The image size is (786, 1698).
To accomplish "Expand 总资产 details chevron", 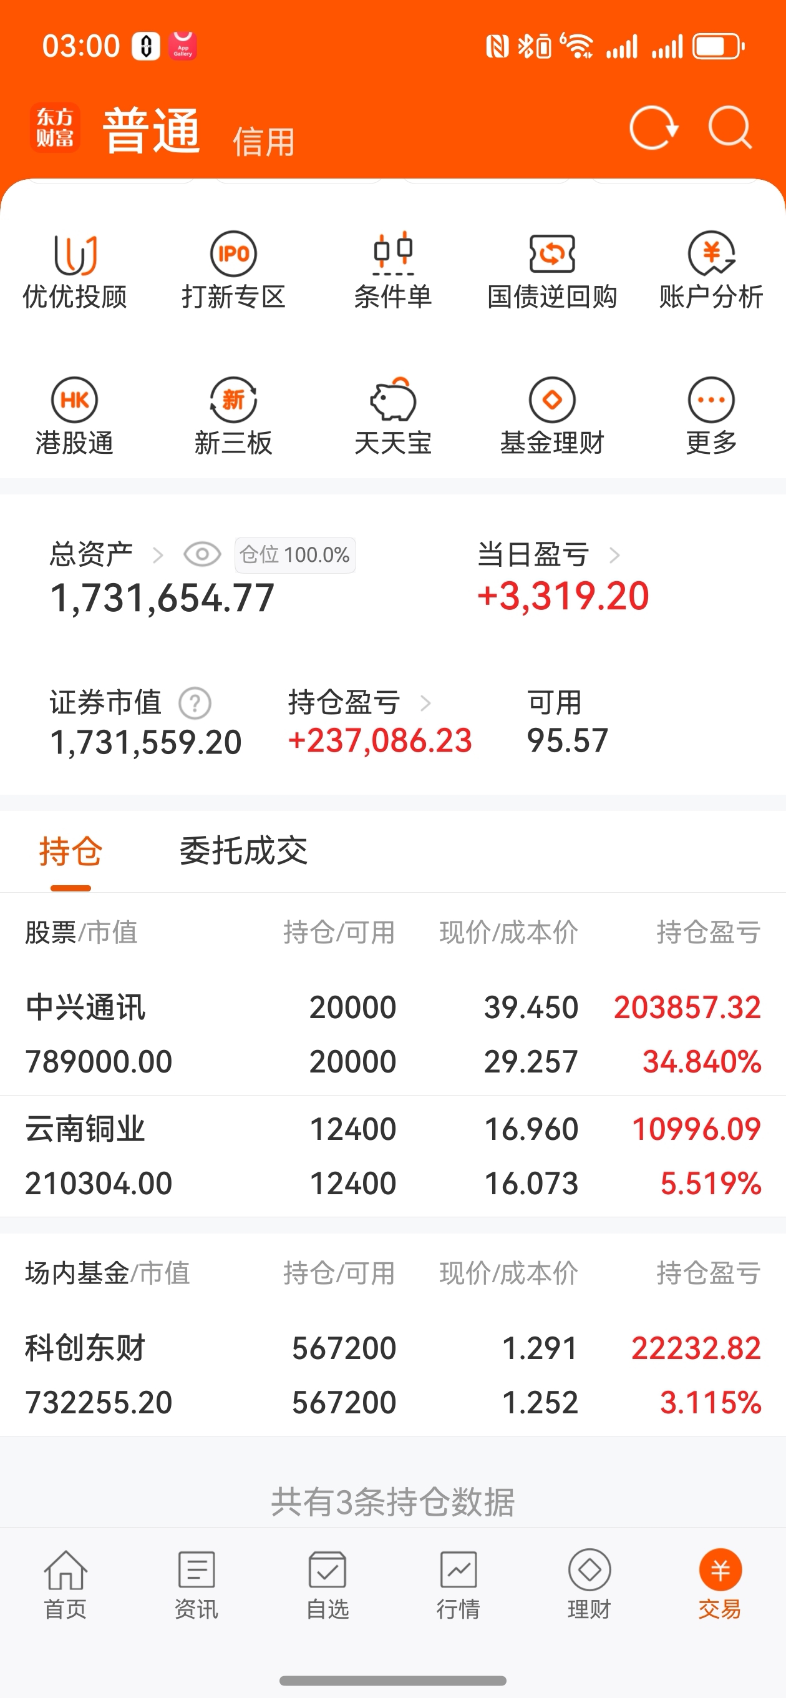I will point(157,555).
